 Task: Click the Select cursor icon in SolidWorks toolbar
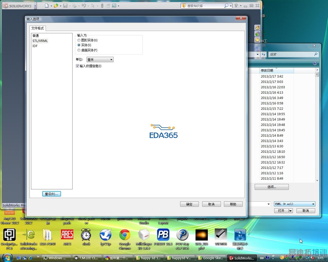(93, 6)
